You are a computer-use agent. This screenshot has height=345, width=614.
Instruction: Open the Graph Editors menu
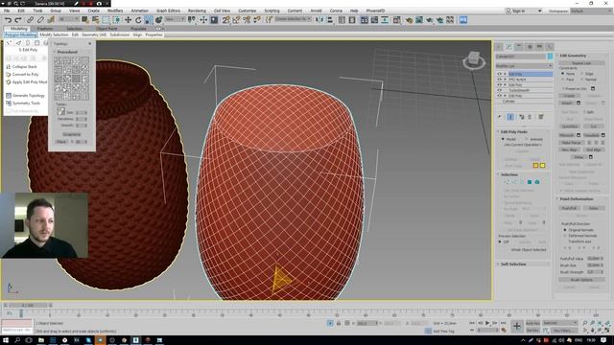[168, 11]
